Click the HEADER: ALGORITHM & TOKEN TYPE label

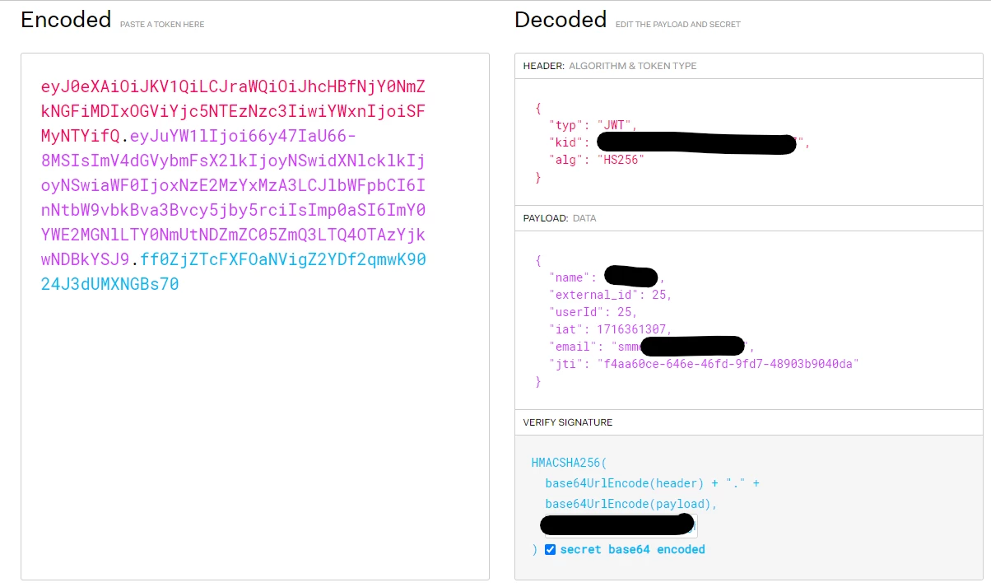610,66
